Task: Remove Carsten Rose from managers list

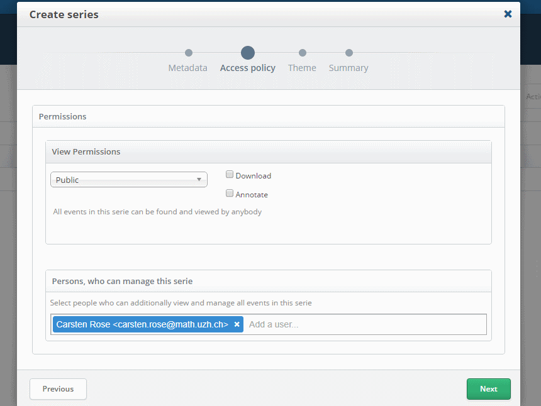Action: pos(237,324)
